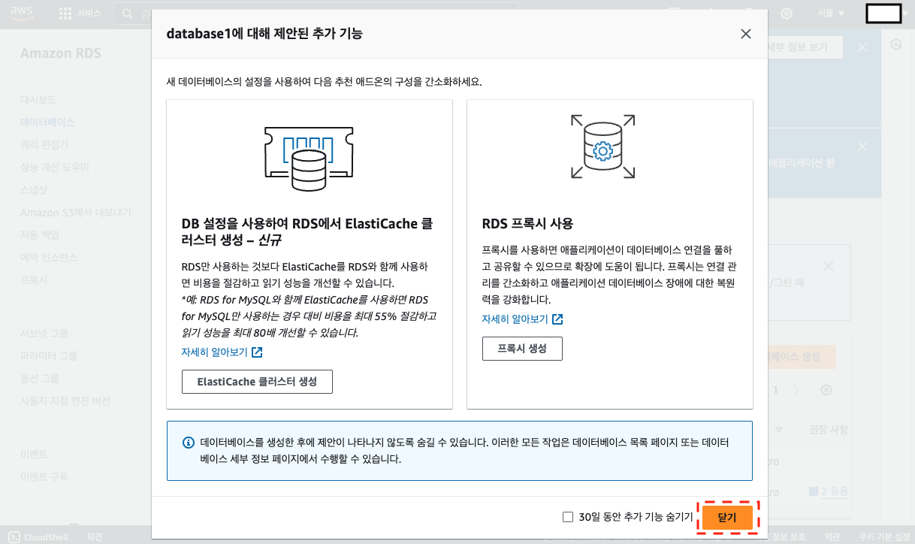Click the table settings gear behind dialog
The height and width of the screenshot is (544, 915).
pos(826,390)
